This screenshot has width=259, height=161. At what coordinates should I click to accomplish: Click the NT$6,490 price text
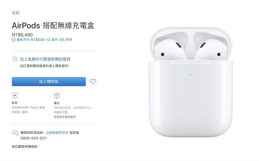[x=22, y=35]
